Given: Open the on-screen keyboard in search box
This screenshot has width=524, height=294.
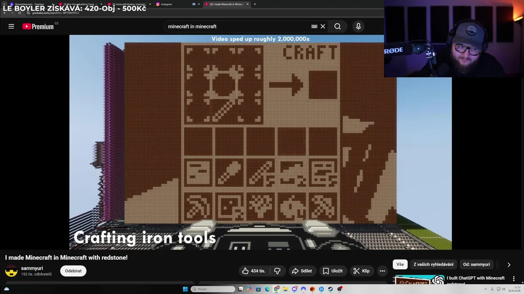Looking at the screenshot, I should 314,26.
